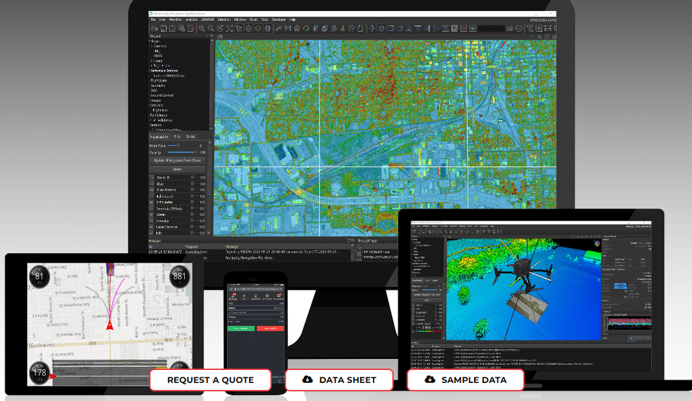This screenshot has height=401, width=692.
Task: Click the Reset button under histograms
Action: (177, 169)
